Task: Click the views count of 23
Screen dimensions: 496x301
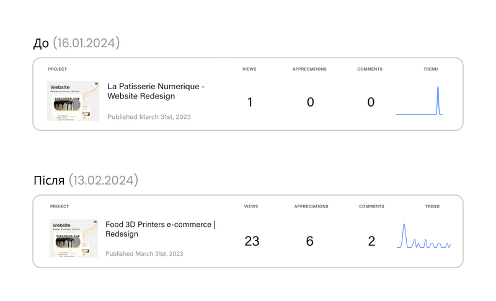Action: pos(252,242)
